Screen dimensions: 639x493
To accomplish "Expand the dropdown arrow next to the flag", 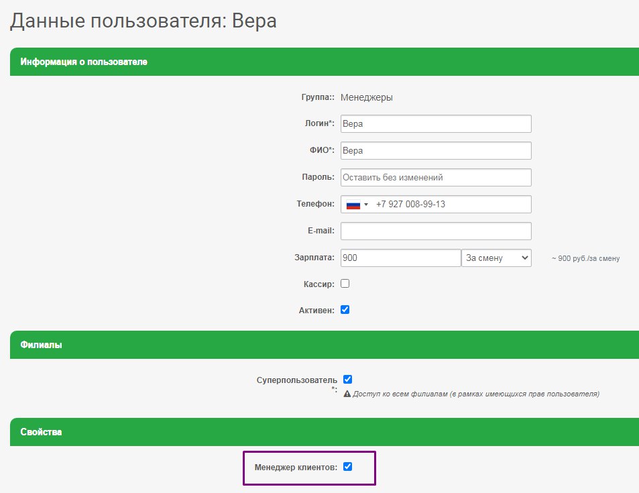I will click(x=367, y=204).
